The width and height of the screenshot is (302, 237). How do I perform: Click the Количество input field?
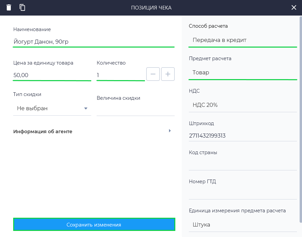(120, 75)
